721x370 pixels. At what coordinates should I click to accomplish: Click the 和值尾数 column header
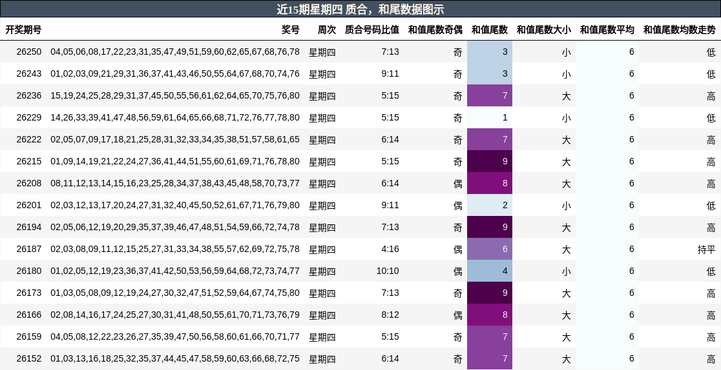(489, 30)
